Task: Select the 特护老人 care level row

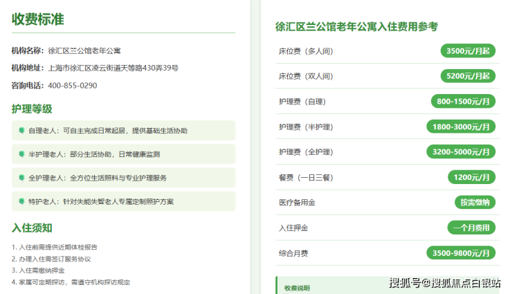Action: point(123,201)
